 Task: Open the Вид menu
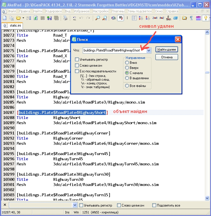68,11
